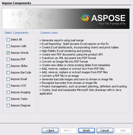This screenshot has width=133, height=135.
Task: Select the Aspose.Slides component
Action: pos(8,66)
